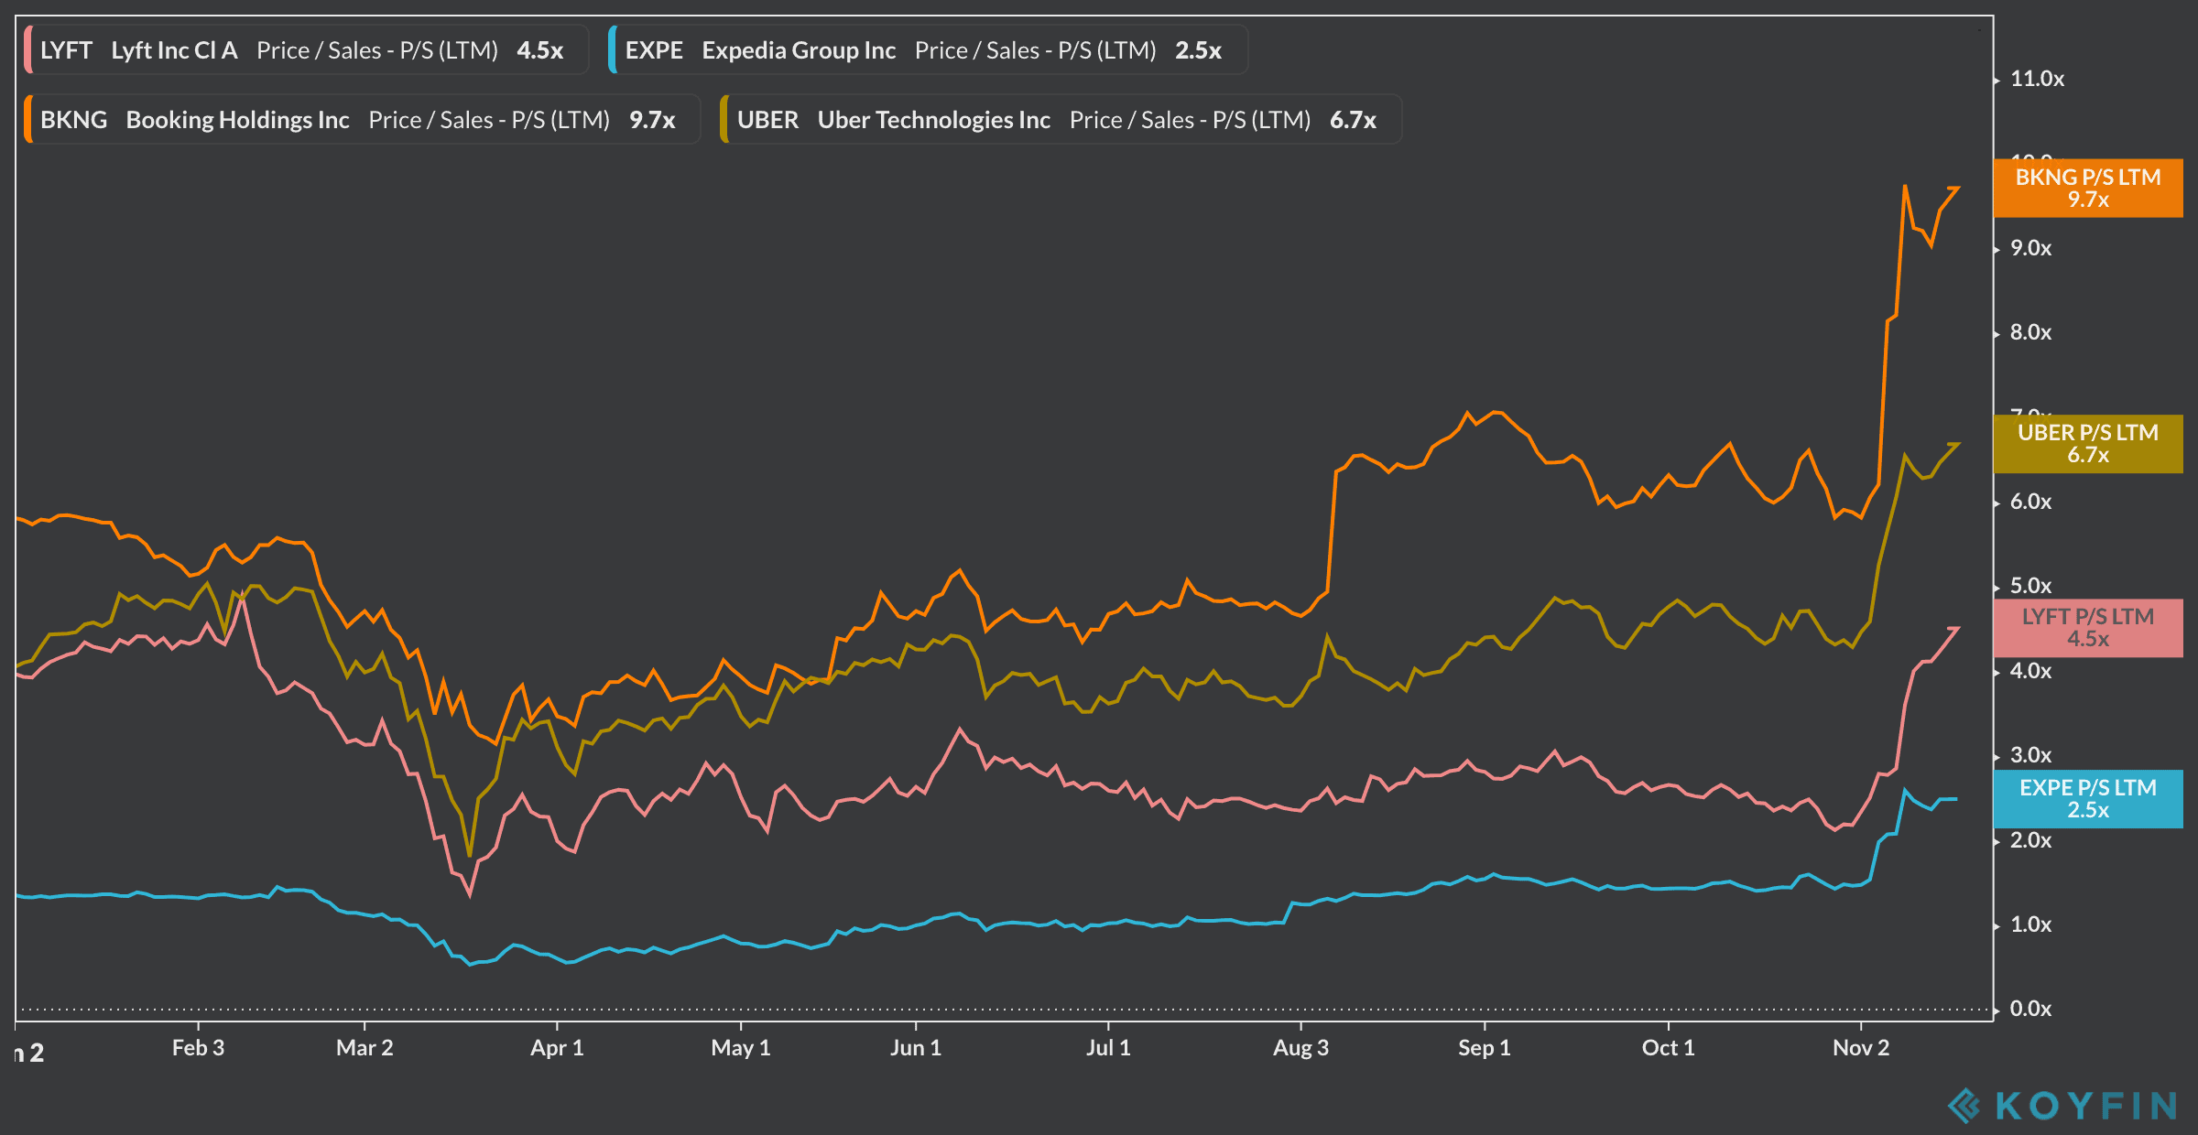The image size is (2198, 1135).
Task: Click the 0.0x y-axis label
Action: [2031, 1009]
